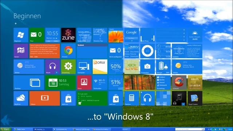Open the Beginnen tile with Windows logo
The height and width of the screenshot is (131, 233).
(x=21, y=35)
